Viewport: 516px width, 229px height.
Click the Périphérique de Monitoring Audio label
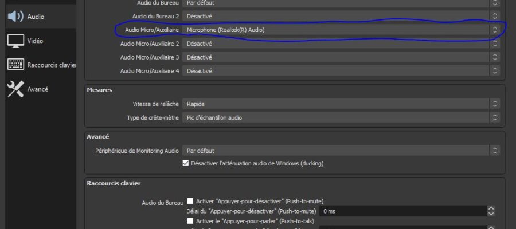(137, 151)
